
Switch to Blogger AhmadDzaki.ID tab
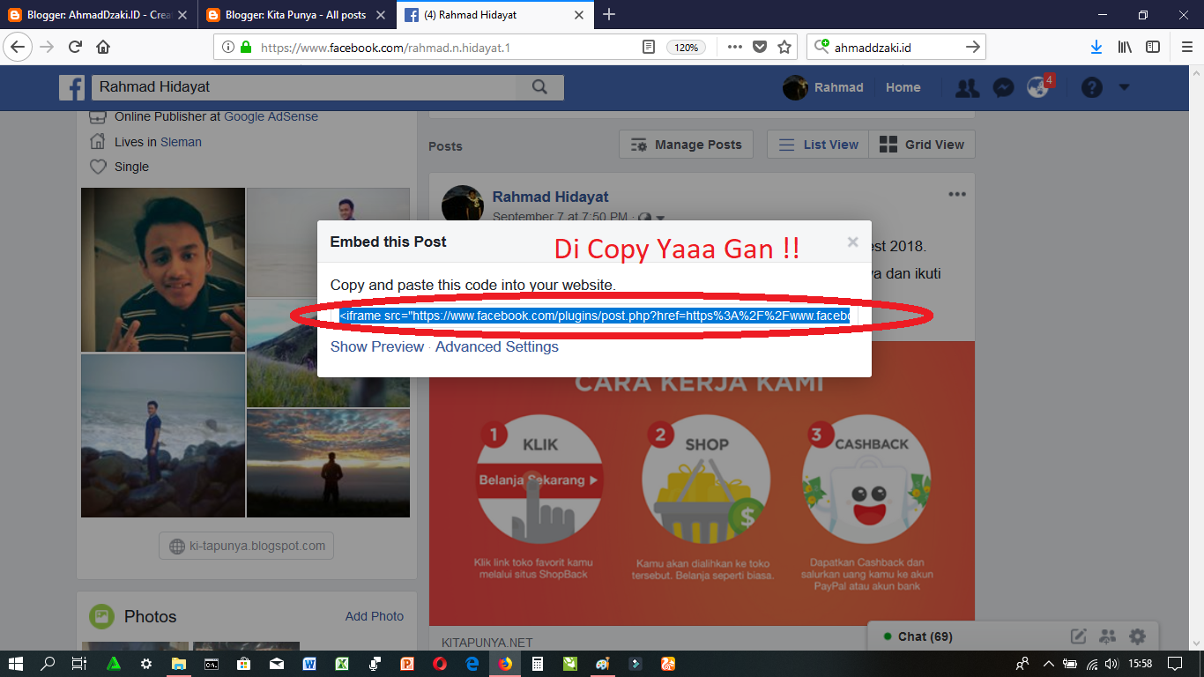click(x=99, y=15)
